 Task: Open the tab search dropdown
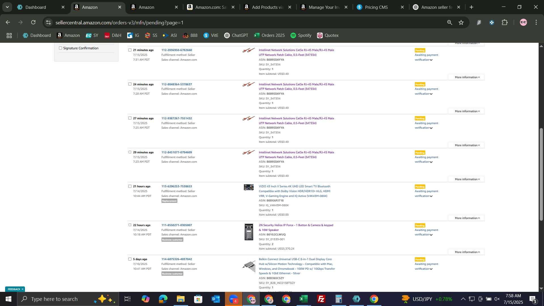tap(7, 7)
